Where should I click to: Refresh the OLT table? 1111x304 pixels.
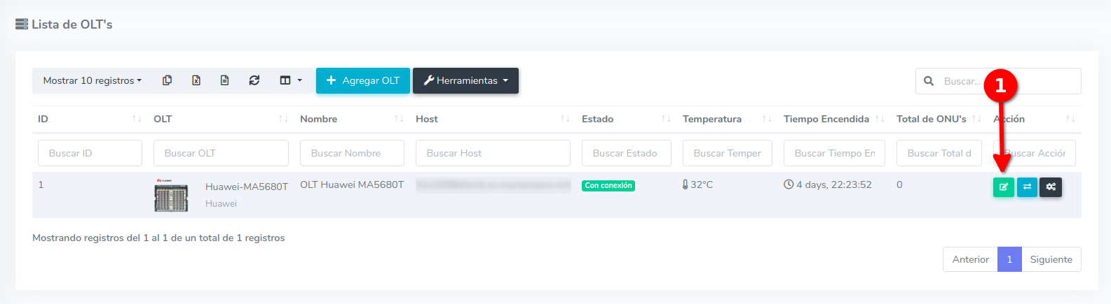point(254,80)
